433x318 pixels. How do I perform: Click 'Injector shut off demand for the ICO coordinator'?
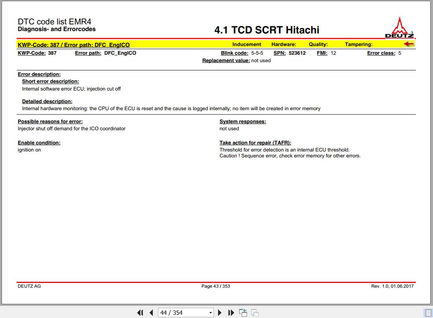click(x=72, y=129)
